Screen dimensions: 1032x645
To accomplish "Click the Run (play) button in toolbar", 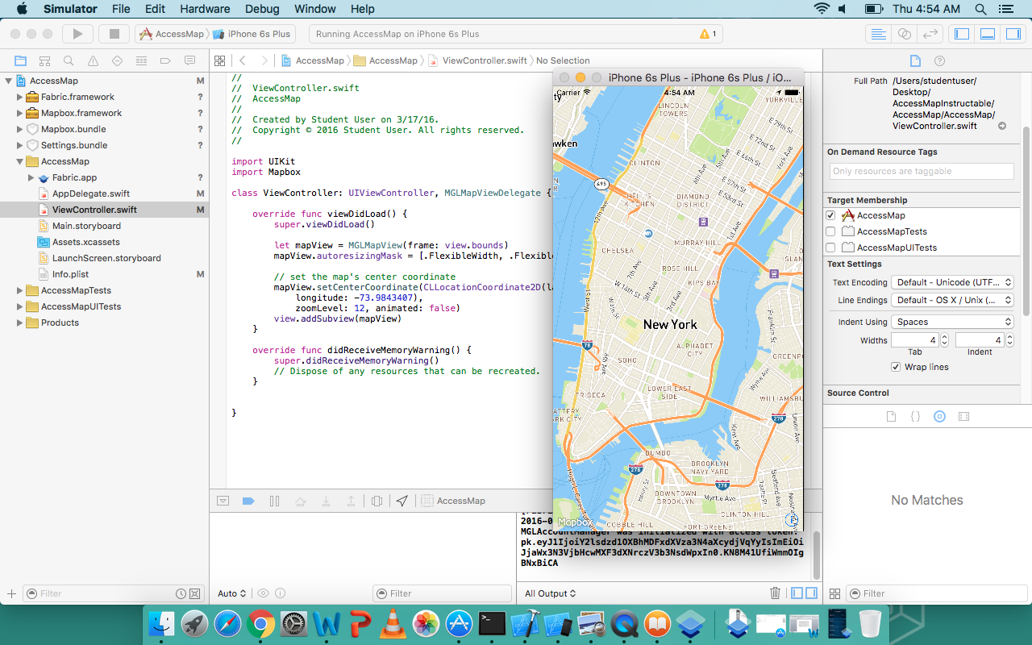I will (x=77, y=34).
